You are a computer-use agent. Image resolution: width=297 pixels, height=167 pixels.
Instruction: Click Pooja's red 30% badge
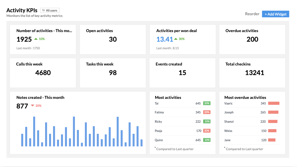pos(207,131)
